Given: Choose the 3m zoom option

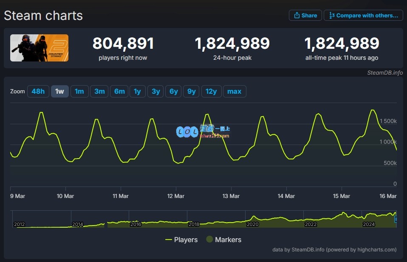Looking at the screenshot, I should click(99, 92).
